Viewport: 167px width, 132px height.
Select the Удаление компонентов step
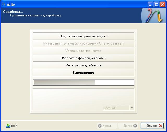83,51
